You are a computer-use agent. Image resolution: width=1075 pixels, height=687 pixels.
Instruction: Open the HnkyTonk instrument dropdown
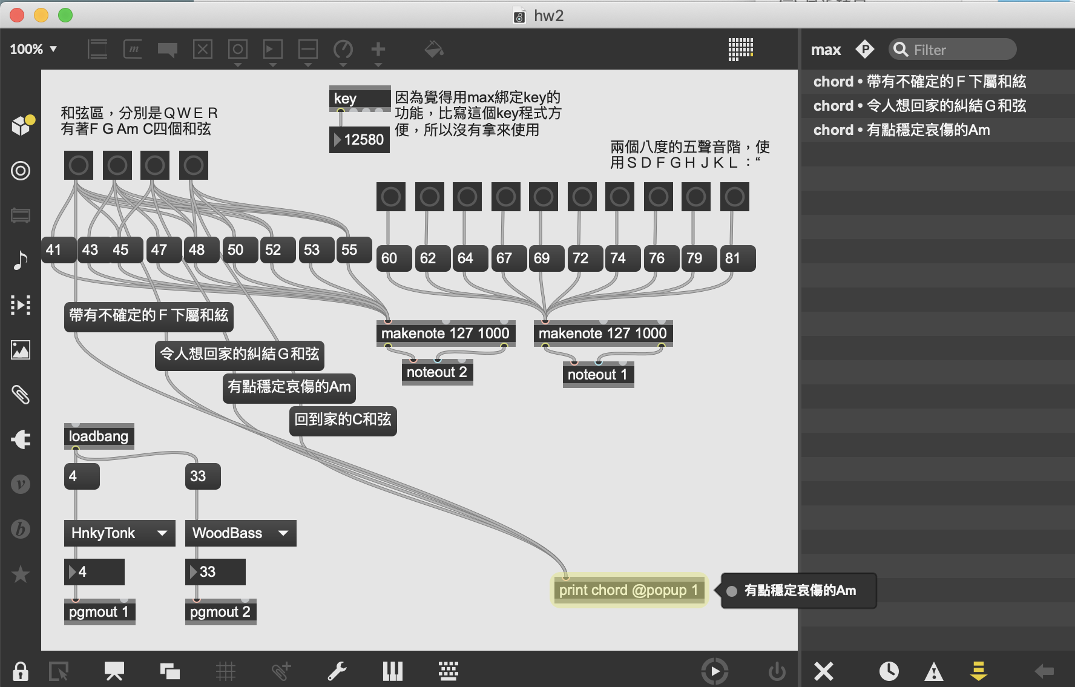[x=119, y=533]
